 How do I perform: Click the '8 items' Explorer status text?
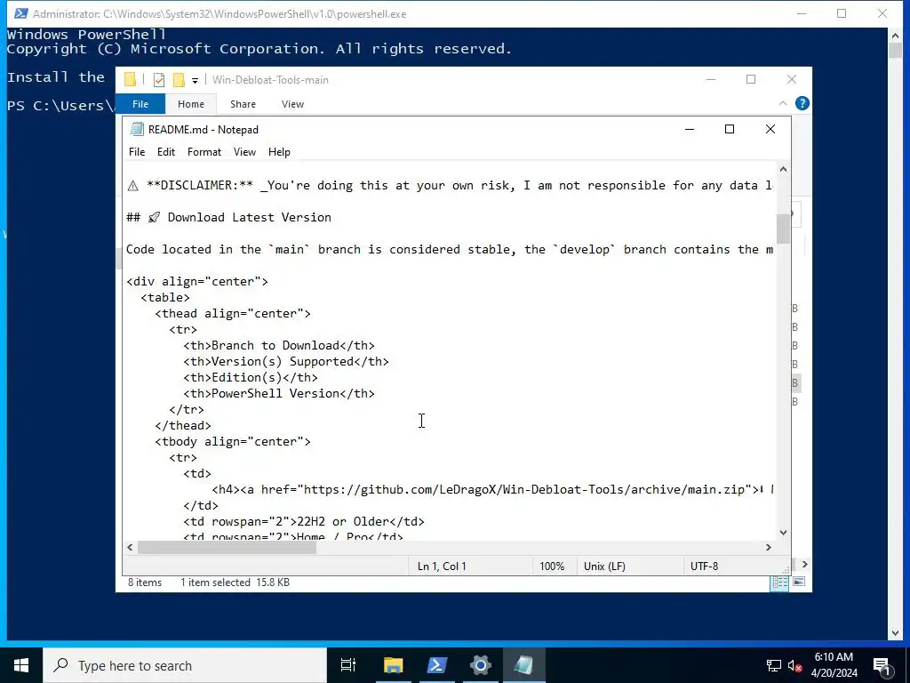[145, 582]
